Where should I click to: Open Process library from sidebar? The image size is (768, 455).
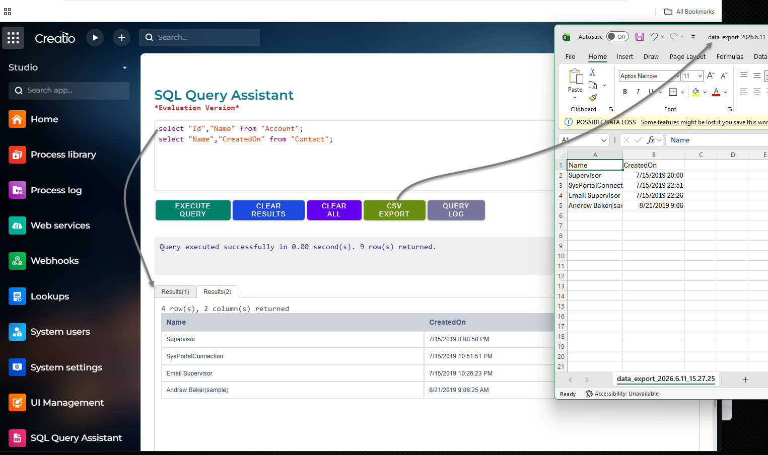coord(52,155)
